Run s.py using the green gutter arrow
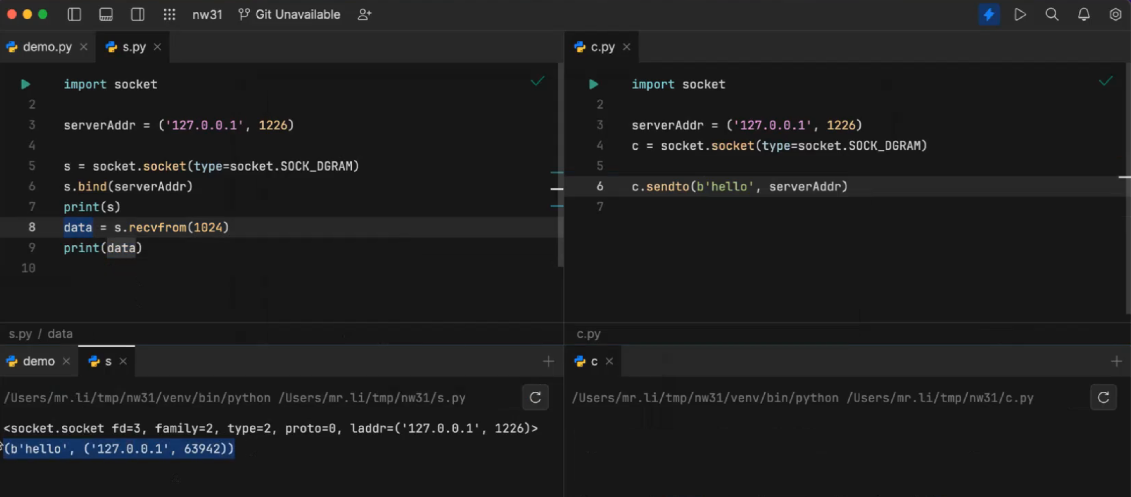 point(25,84)
